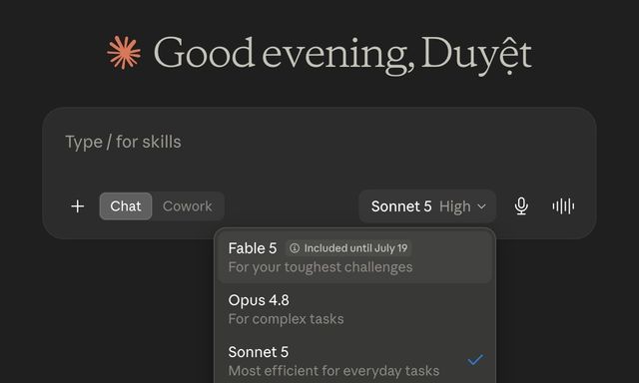Click the orange starburst logo
The width and height of the screenshot is (639, 383).
tap(124, 53)
